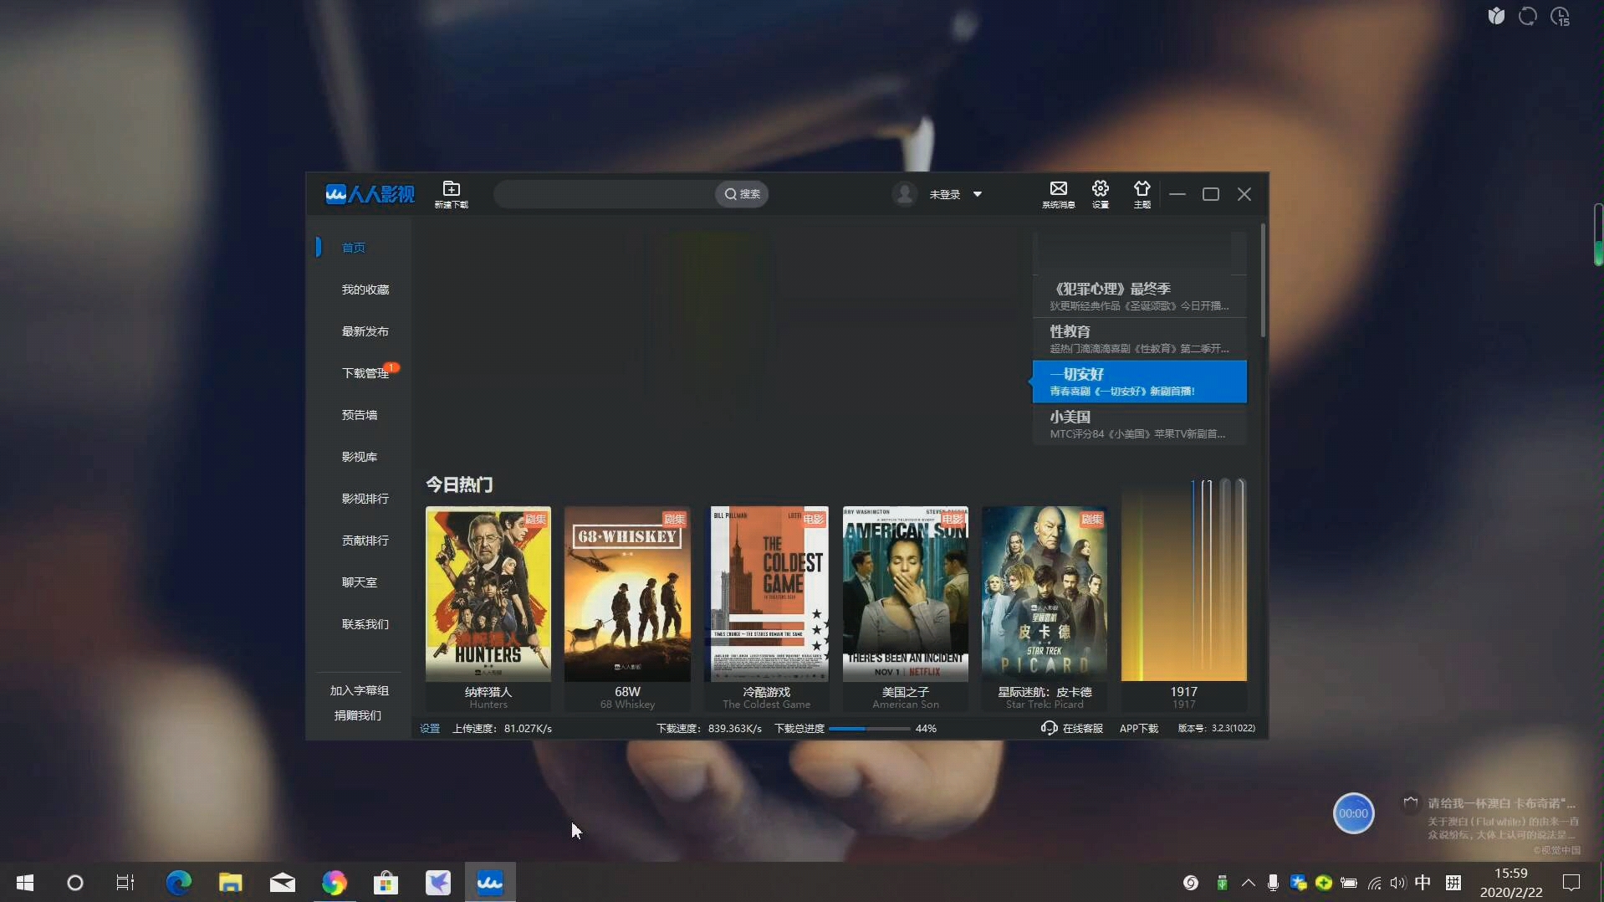The image size is (1604, 902).
Task: Click the user avatar icon
Action: [x=904, y=194]
